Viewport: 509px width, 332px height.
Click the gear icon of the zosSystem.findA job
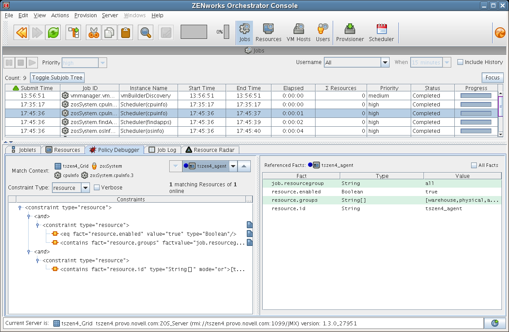coord(65,122)
